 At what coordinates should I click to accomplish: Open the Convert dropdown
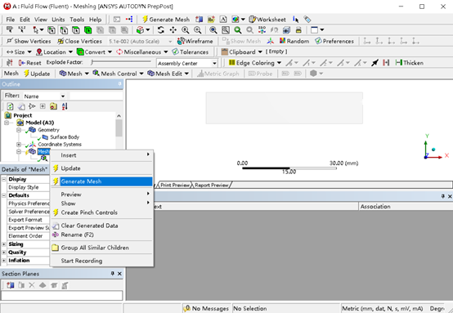(x=95, y=52)
